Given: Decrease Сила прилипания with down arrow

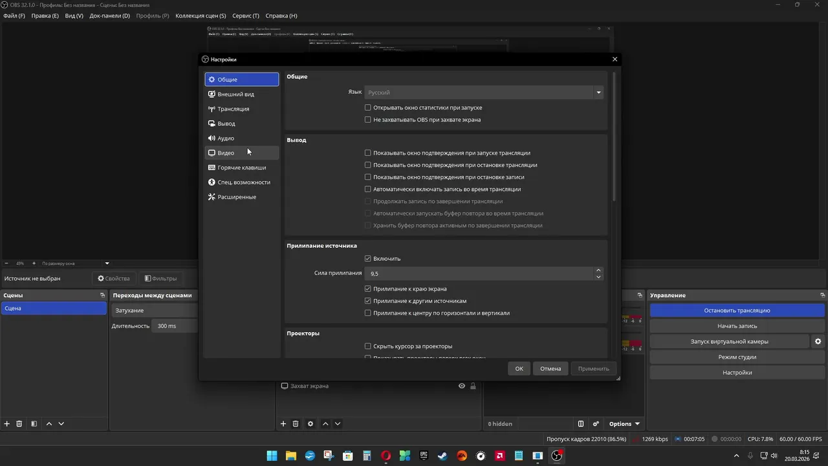Looking at the screenshot, I should 598,277.
